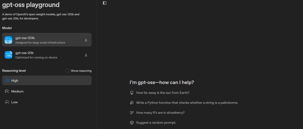Select the gpt-oss-20b model option
The width and height of the screenshot is (303, 129).
[47, 55]
